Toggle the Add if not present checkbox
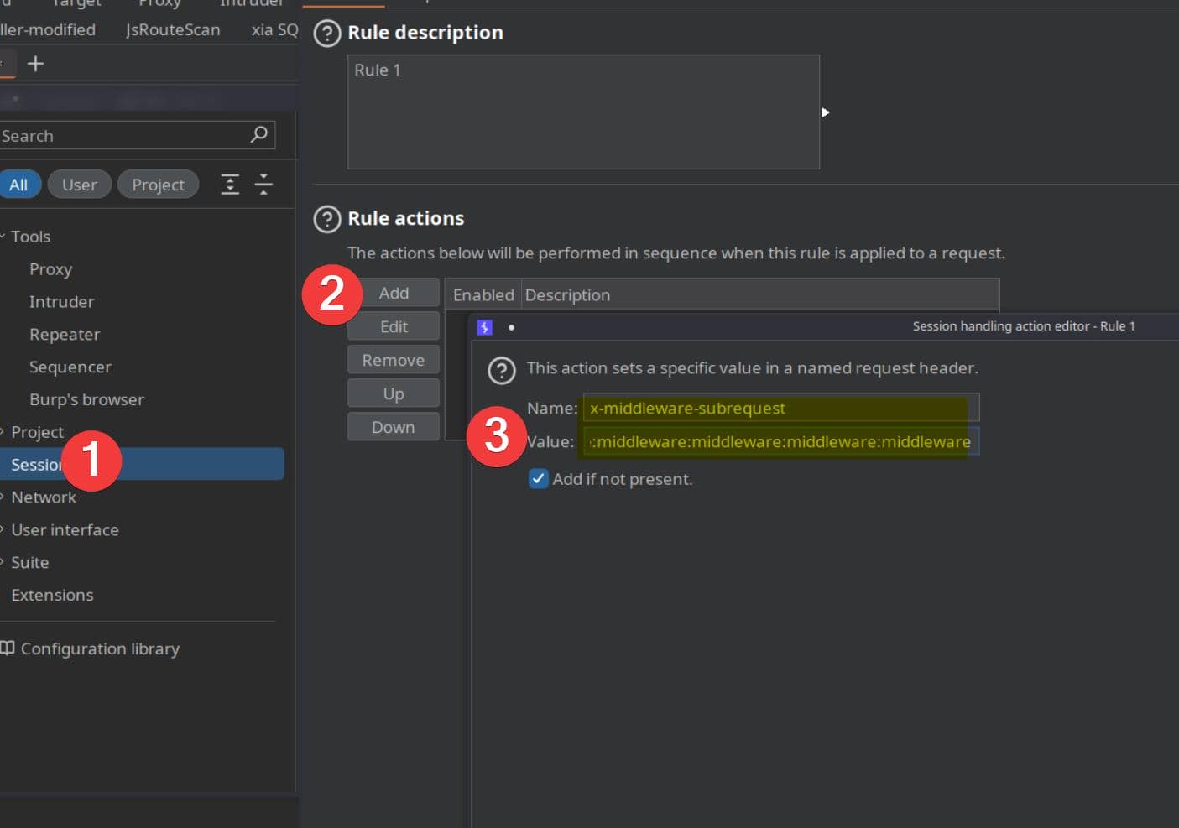1179x828 pixels. pos(538,479)
